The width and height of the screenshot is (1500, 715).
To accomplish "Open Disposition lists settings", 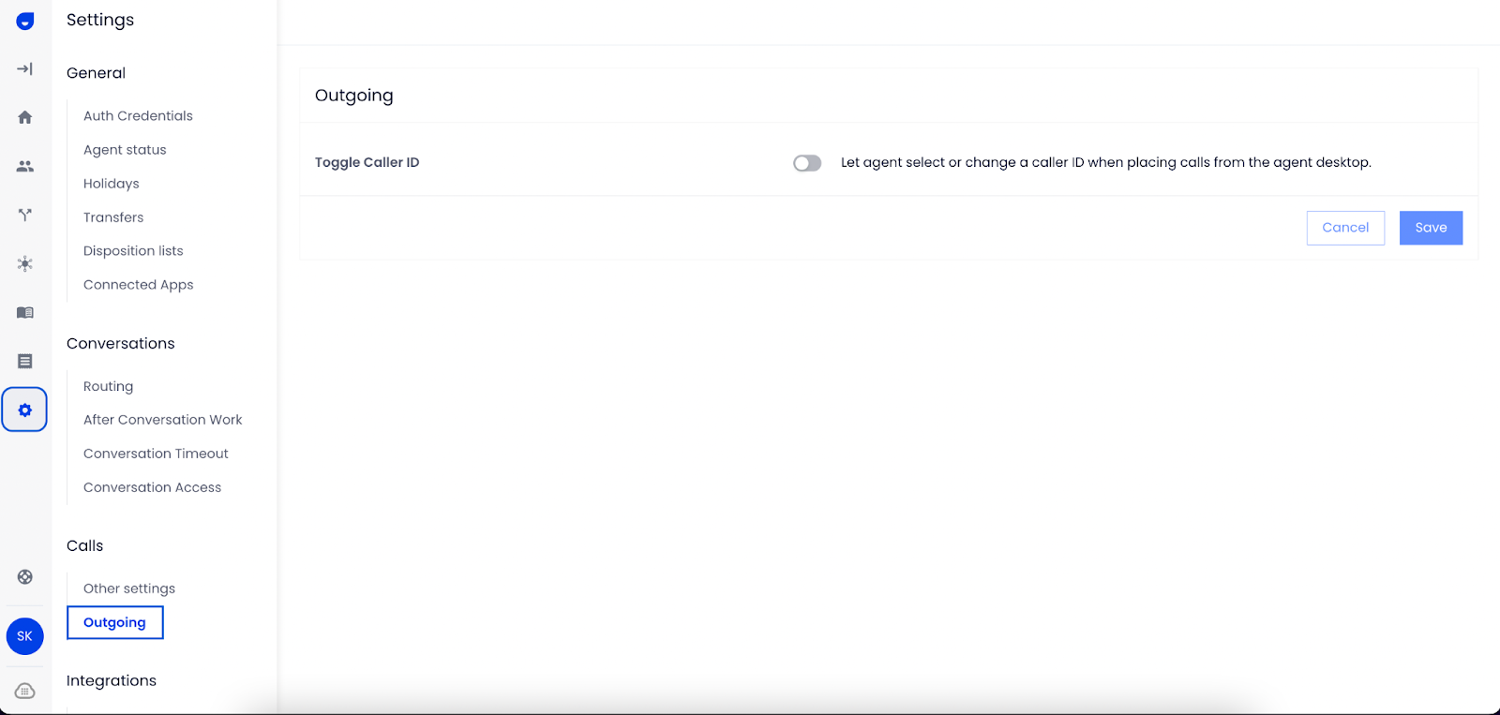I will [x=133, y=251].
